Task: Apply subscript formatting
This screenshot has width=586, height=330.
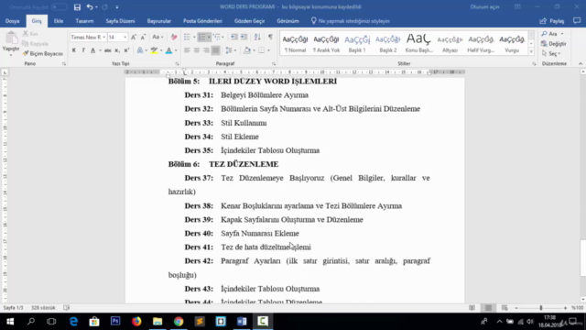Action: click(117, 50)
